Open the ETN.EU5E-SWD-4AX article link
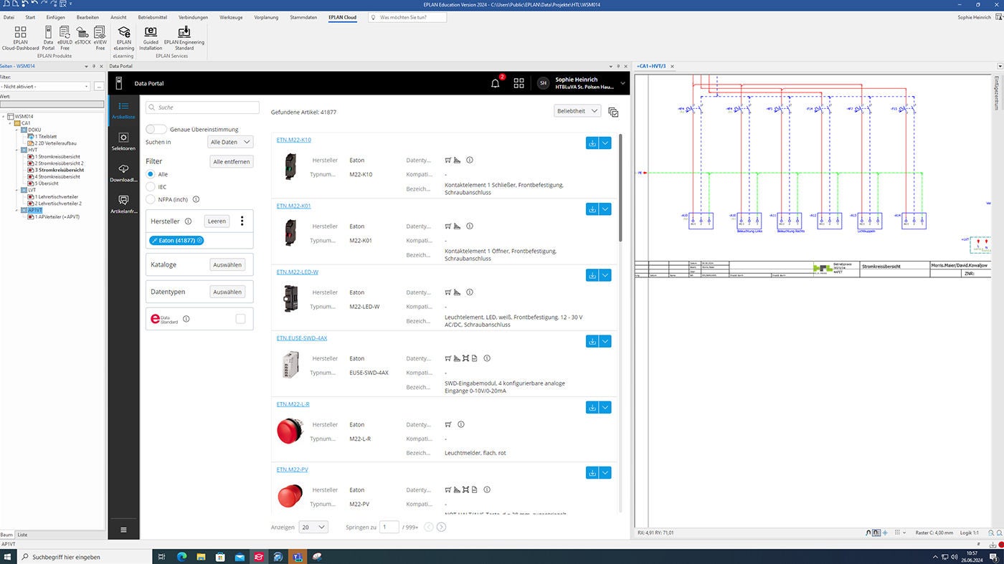The width and height of the screenshot is (1004, 564). tap(301, 338)
